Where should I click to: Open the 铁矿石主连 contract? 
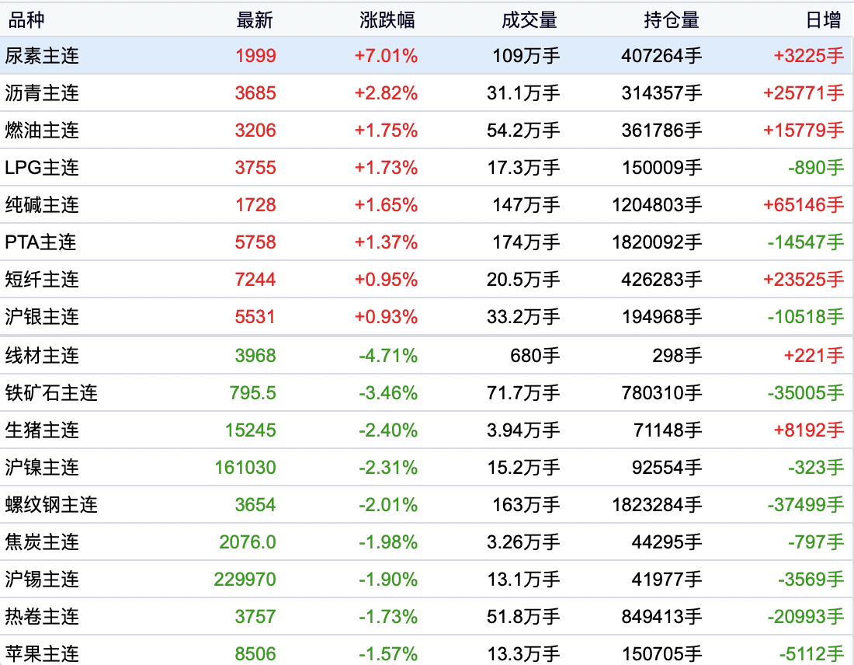51,393
